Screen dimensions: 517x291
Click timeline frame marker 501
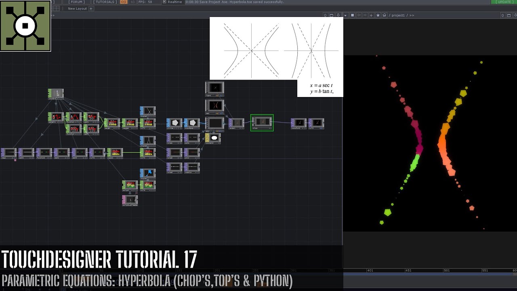click(x=447, y=270)
